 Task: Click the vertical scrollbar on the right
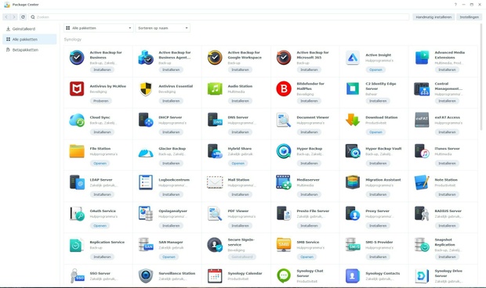pyautogui.click(x=481, y=77)
